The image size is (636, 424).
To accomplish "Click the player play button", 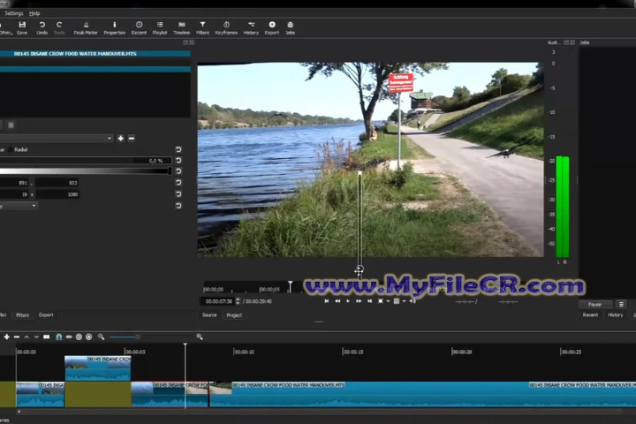I will (348, 301).
